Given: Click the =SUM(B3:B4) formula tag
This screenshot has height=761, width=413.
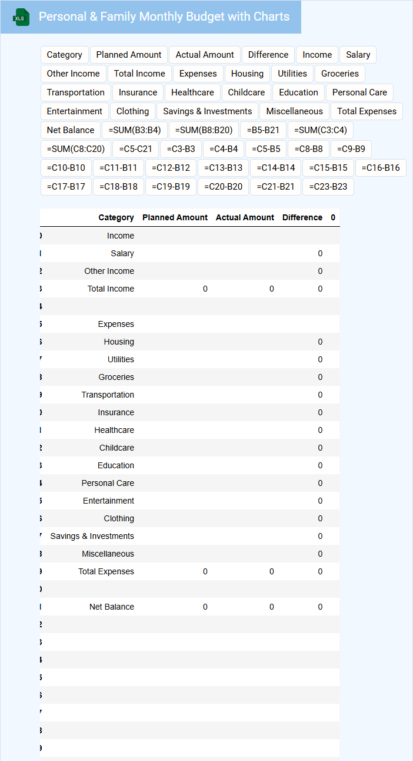Looking at the screenshot, I should click(x=135, y=130).
